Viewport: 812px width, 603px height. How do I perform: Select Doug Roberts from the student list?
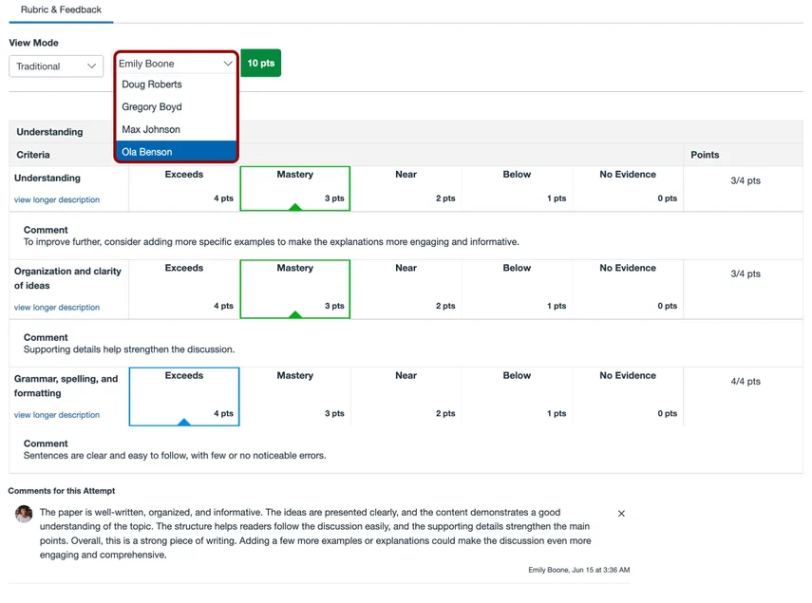pos(176,85)
